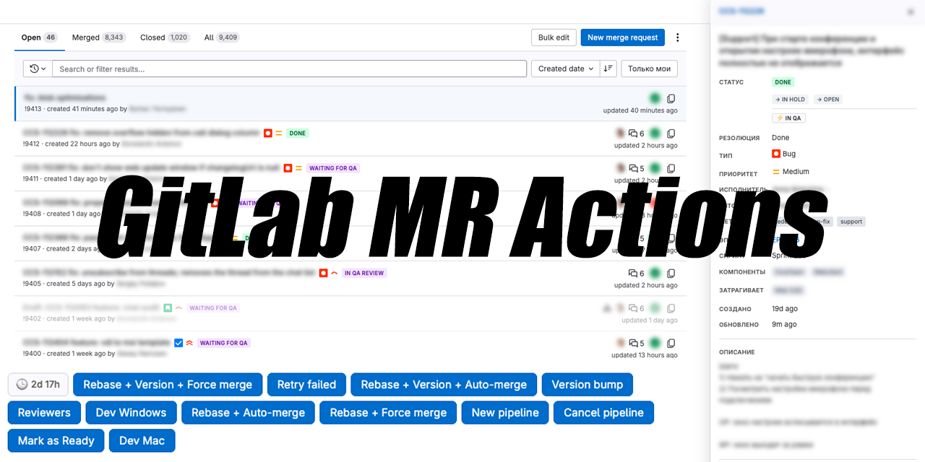Click the Version bump button
925x462 pixels.
[x=588, y=385]
